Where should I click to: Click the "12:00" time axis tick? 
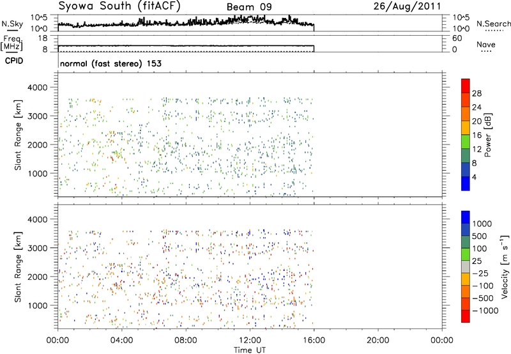click(250, 341)
